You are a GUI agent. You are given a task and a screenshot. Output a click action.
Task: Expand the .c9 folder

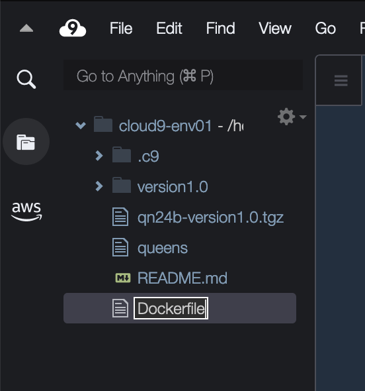click(x=99, y=156)
